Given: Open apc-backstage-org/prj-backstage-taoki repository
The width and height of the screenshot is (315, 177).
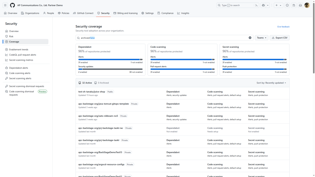Looking at the screenshot, I should point(99,140).
